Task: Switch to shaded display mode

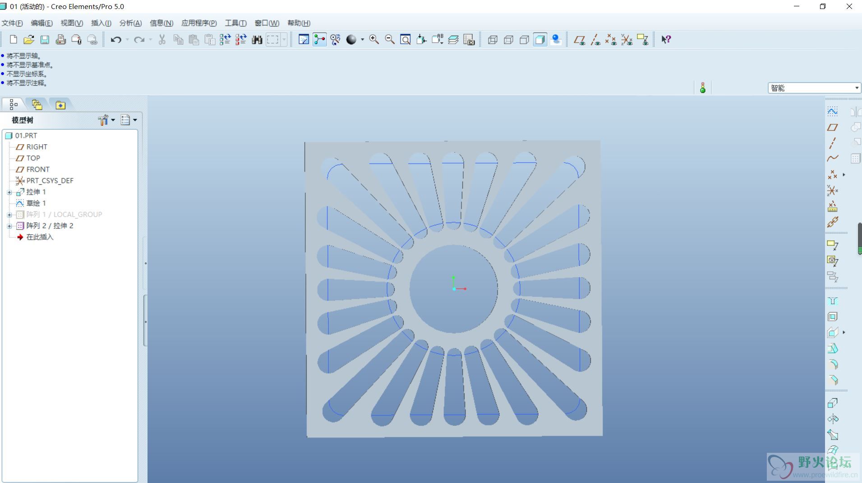Action: (540, 40)
